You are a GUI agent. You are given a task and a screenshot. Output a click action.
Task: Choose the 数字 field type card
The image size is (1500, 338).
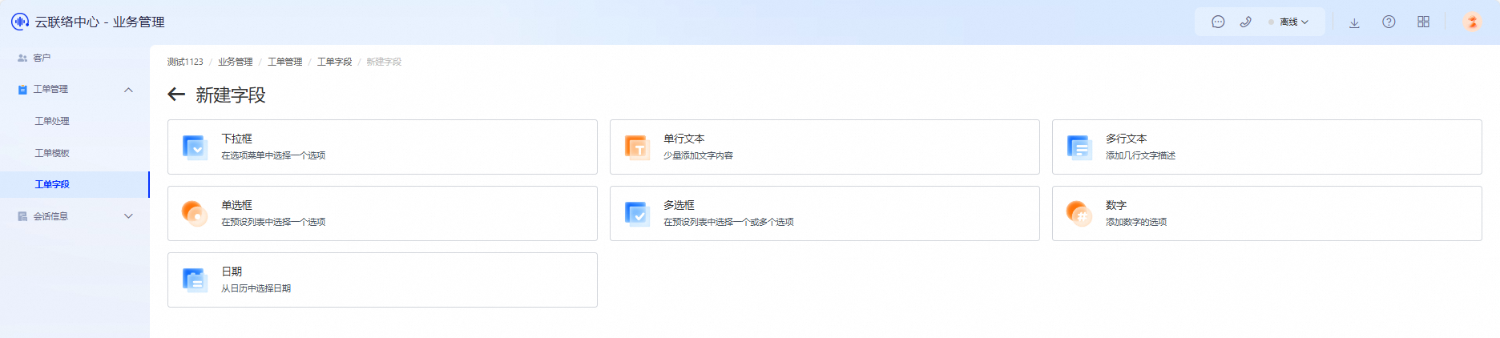tap(1267, 213)
